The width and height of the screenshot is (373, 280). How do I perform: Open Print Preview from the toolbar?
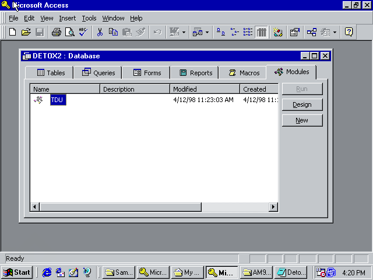[x=70, y=32]
